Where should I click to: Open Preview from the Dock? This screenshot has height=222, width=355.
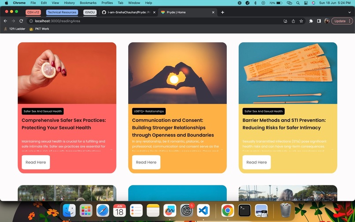[x=261, y=211]
